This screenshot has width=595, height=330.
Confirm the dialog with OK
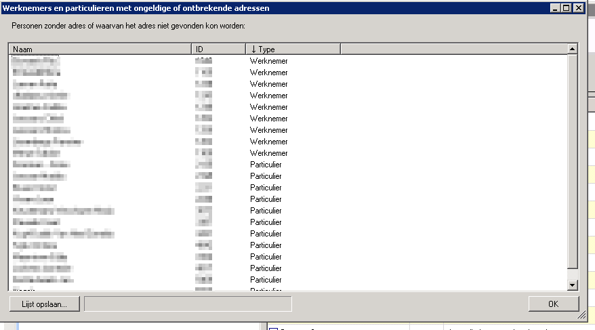tap(554, 304)
